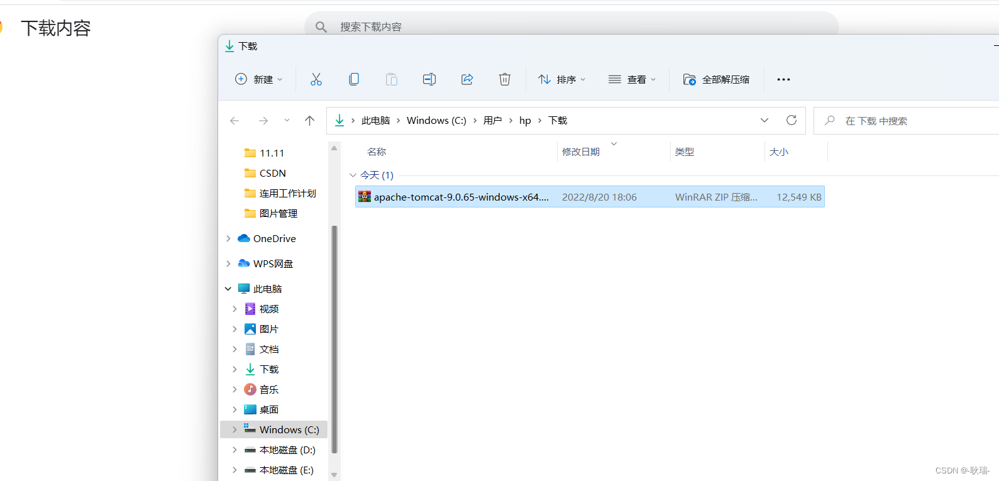Click 此电脑 in the breadcrumb path
Image resolution: width=999 pixels, height=481 pixels.
tap(376, 121)
